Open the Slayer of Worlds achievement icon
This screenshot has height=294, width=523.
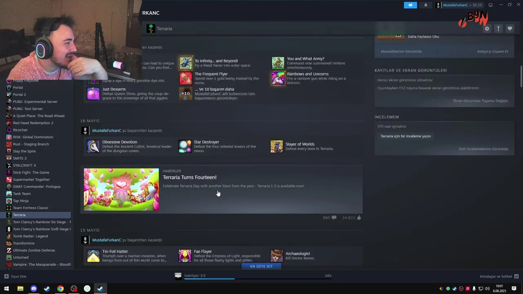(x=277, y=146)
